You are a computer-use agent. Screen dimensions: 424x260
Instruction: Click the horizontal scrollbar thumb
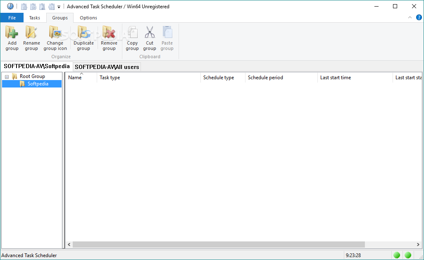[219, 245]
